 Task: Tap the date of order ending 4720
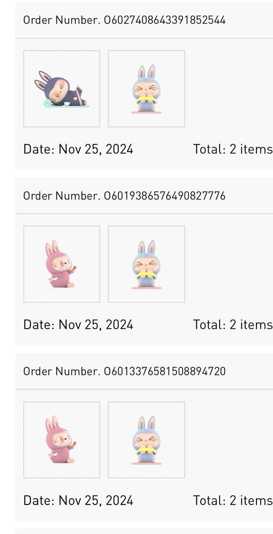(x=78, y=500)
